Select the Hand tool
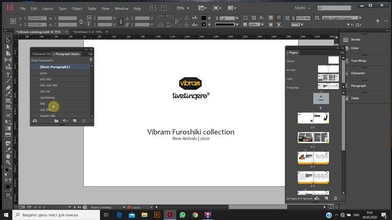The height and width of the screenshot is (220, 392). (8, 156)
